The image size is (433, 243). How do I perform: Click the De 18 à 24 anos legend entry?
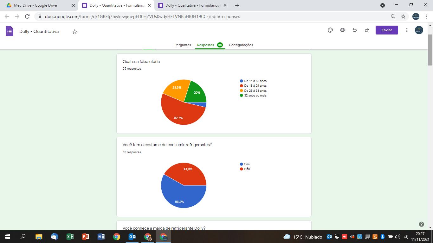pyautogui.click(x=253, y=86)
